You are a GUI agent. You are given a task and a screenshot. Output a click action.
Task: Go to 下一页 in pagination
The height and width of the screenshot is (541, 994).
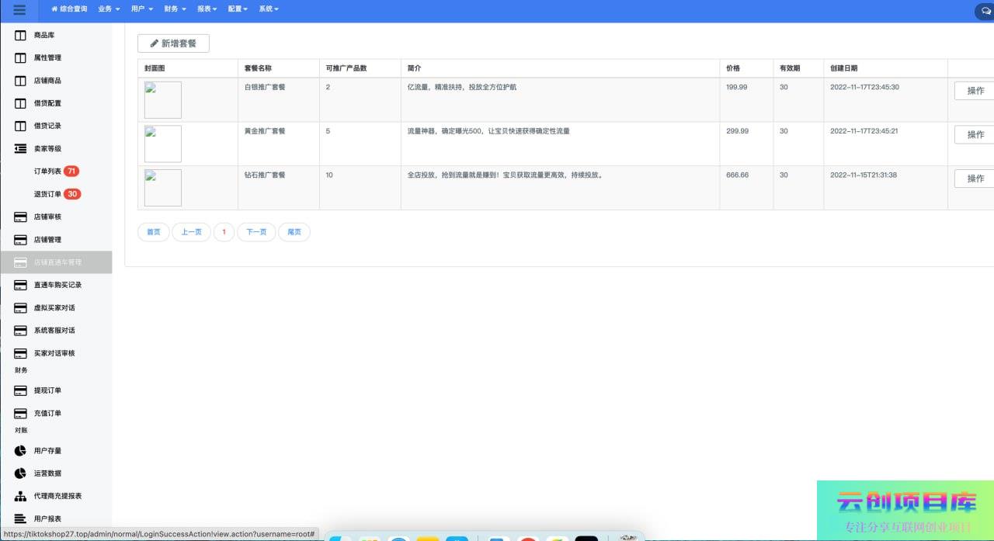click(256, 232)
